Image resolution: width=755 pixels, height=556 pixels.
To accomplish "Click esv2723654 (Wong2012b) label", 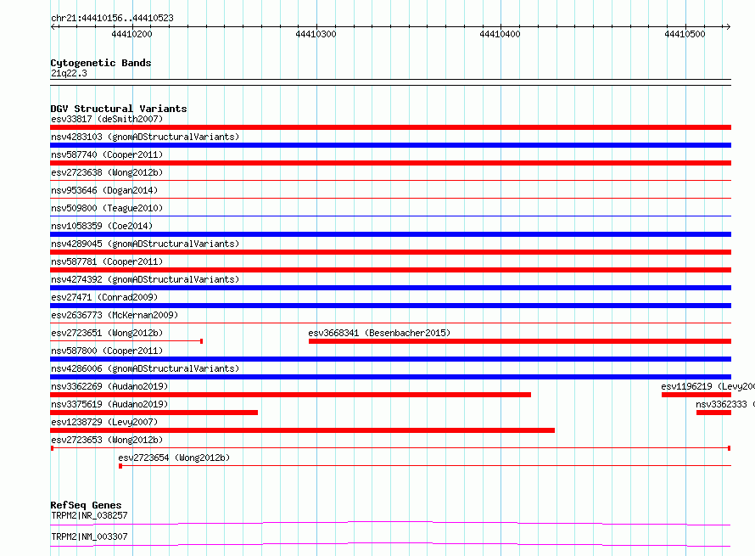I will (174, 458).
